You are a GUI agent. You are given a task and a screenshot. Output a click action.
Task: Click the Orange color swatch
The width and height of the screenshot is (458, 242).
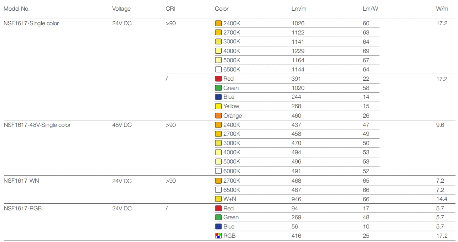pyautogui.click(x=218, y=115)
